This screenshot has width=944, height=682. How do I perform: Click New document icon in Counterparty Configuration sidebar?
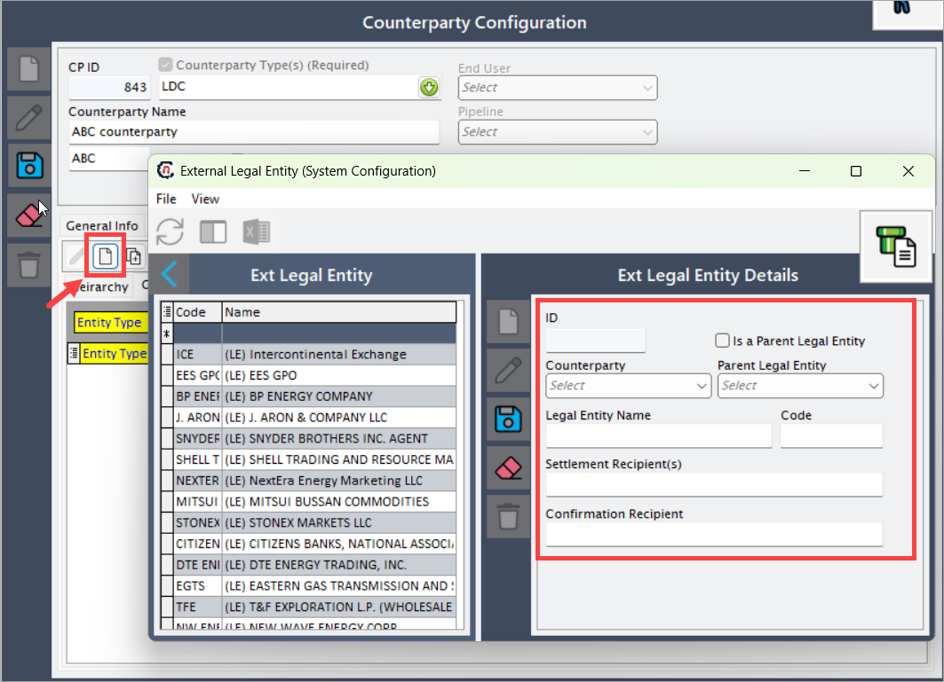coord(29,69)
